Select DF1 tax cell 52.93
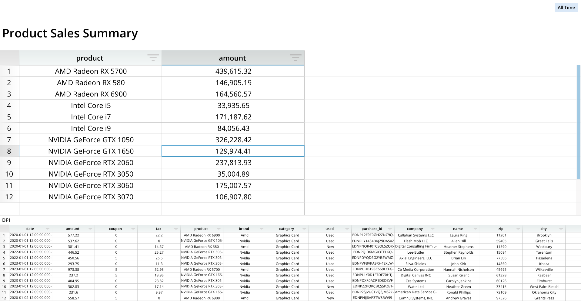The image size is (581, 301). click(159, 269)
